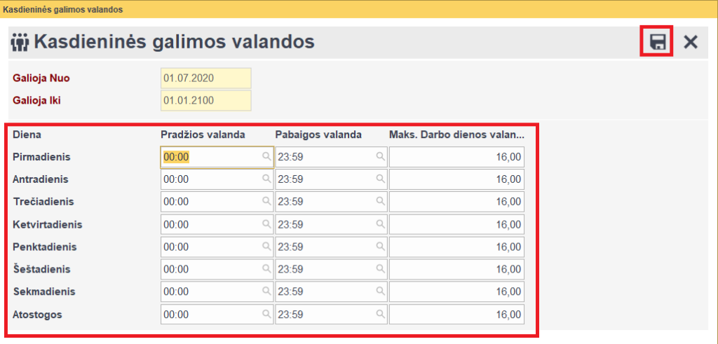Viewport: 718px width, 344px height.
Task: Click search icon in Sekmadienis end hour
Action: [x=380, y=291]
